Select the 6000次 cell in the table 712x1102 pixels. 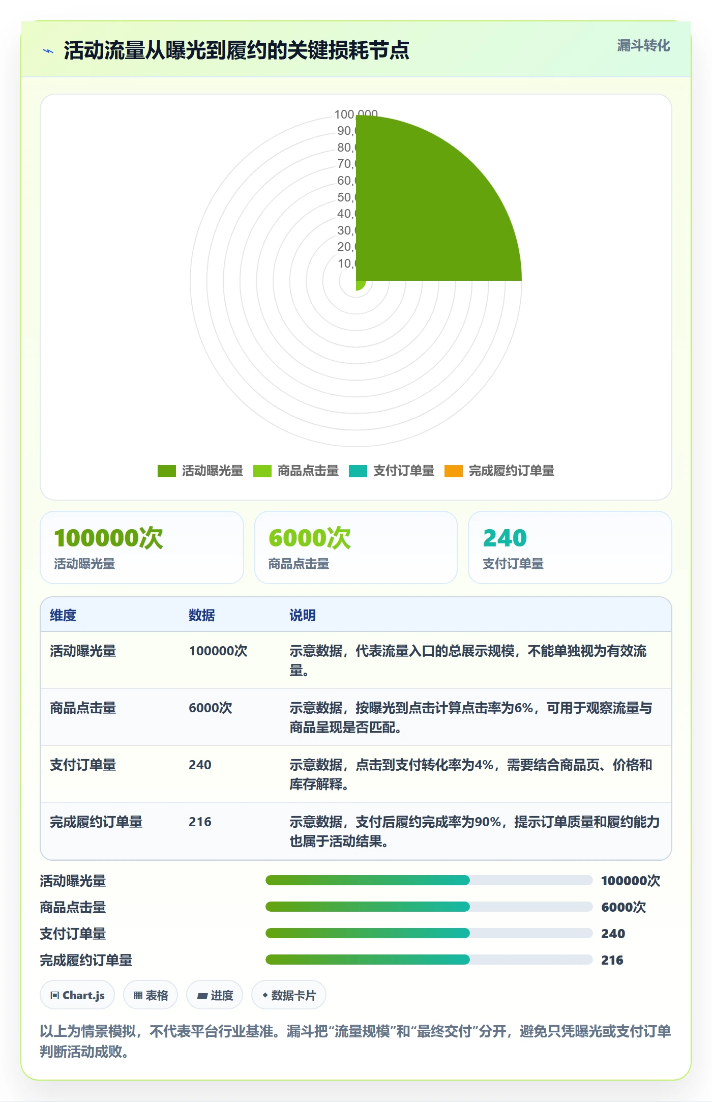click(x=211, y=708)
